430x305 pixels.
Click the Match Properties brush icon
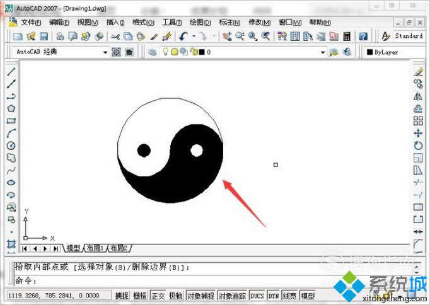click(154, 36)
